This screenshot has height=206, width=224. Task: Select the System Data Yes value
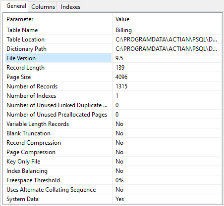click(x=119, y=199)
